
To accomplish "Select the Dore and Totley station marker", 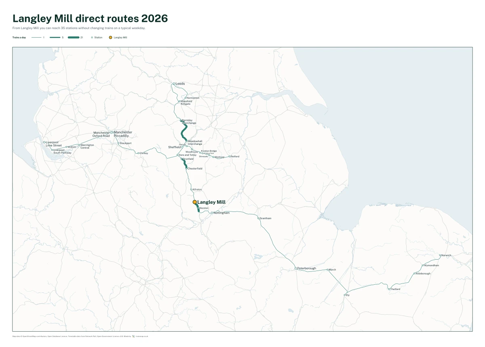I will (x=177, y=155).
